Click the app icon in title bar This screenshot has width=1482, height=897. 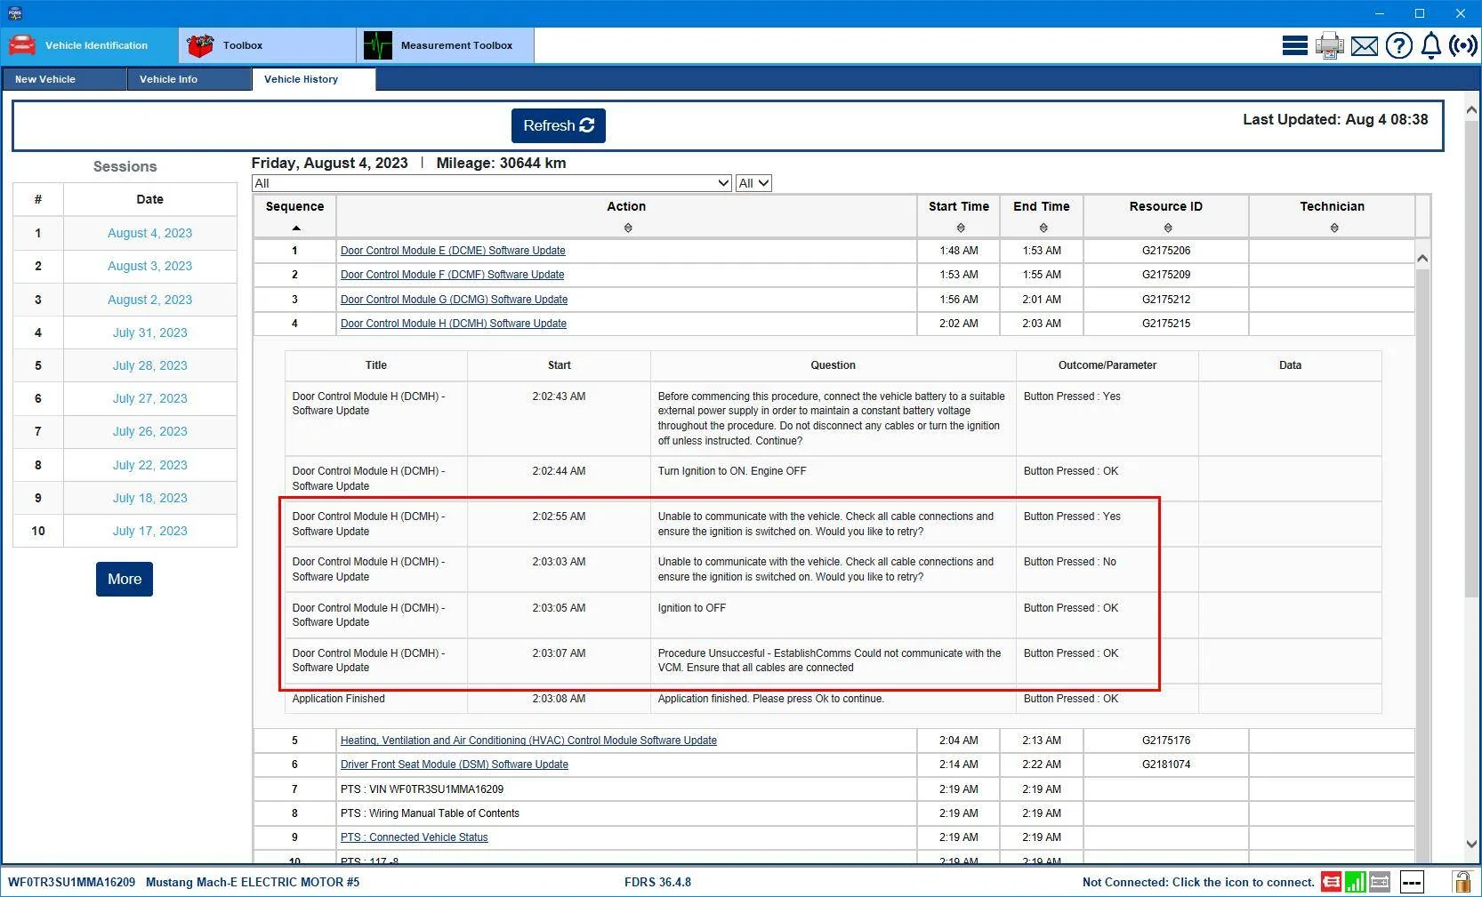[x=13, y=13]
